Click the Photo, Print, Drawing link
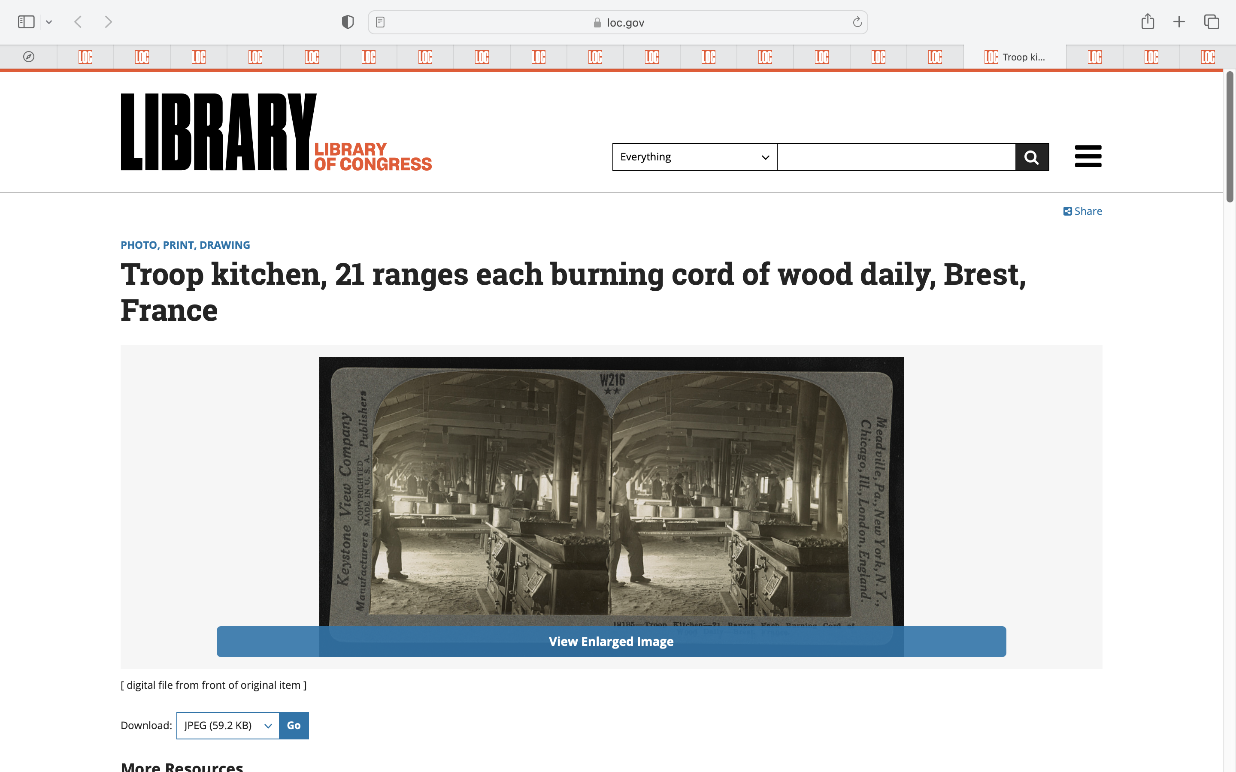This screenshot has width=1236, height=772. tap(185, 245)
